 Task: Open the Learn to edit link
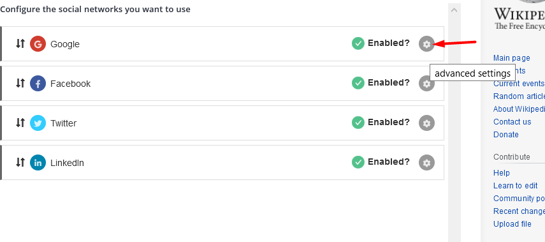tap(515, 186)
